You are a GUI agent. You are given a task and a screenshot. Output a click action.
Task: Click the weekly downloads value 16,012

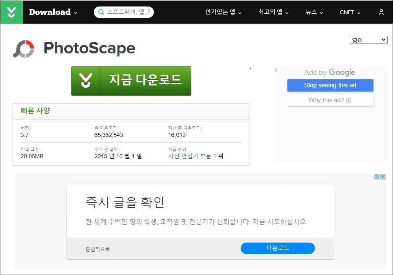coord(177,135)
